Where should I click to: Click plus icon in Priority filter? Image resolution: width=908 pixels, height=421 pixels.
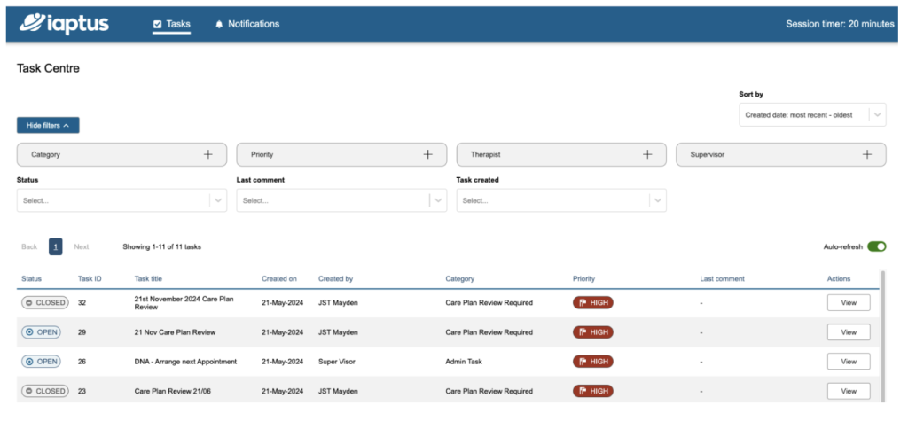(428, 154)
